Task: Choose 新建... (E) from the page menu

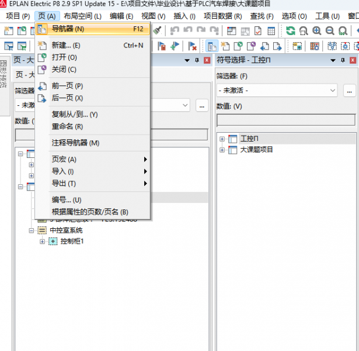Action: (x=93, y=46)
